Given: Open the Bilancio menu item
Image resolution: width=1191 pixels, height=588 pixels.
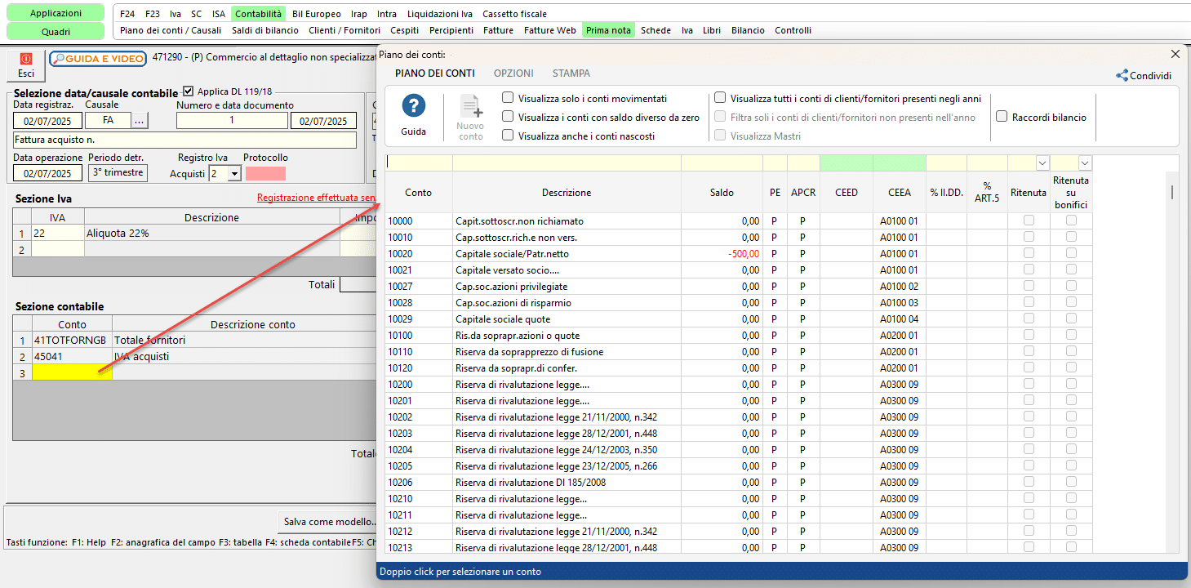Looking at the screenshot, I should point(748,30).
